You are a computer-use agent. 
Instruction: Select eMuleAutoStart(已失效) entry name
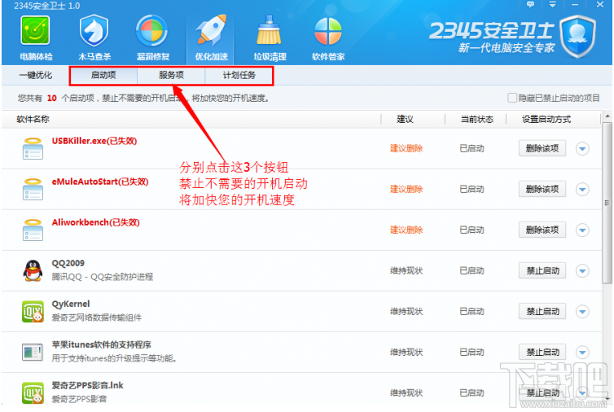click(100, 182)
